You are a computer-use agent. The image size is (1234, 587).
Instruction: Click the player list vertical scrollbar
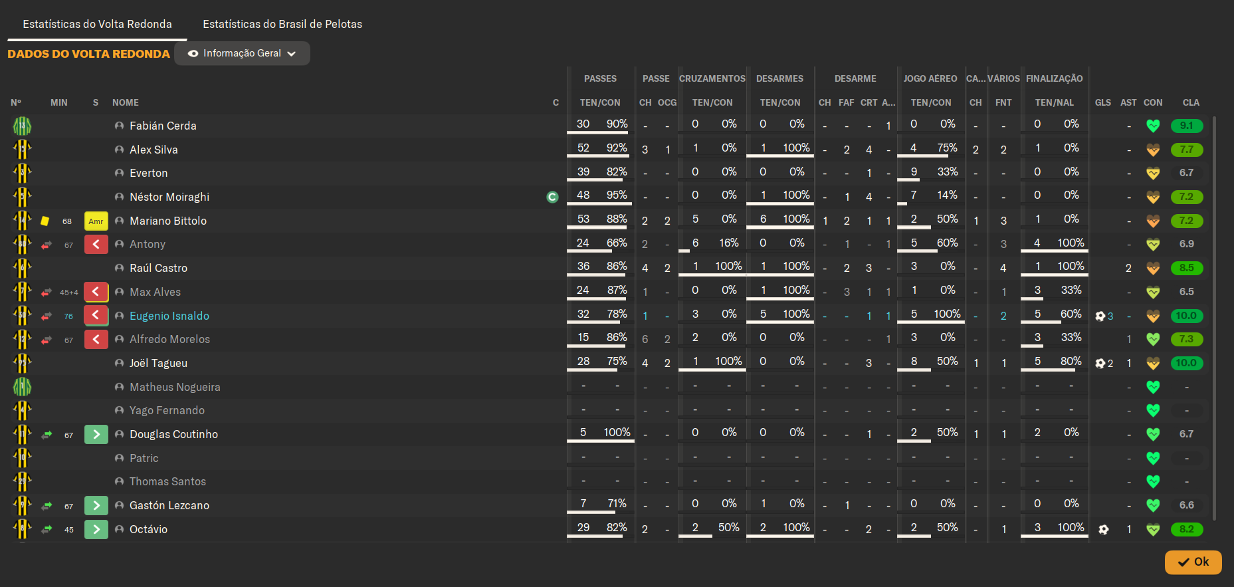(x=1215, y=318)
